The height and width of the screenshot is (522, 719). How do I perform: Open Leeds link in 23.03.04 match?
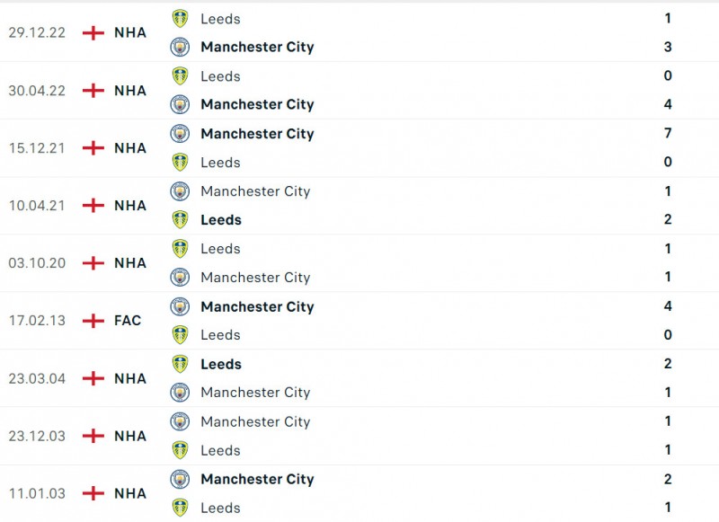[221, 364]
